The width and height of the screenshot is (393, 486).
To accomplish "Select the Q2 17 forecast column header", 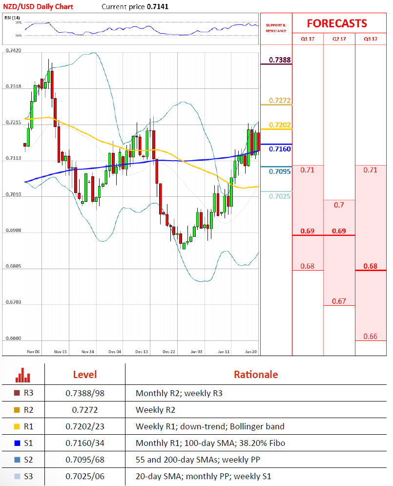I will click(x=339, y=39).
